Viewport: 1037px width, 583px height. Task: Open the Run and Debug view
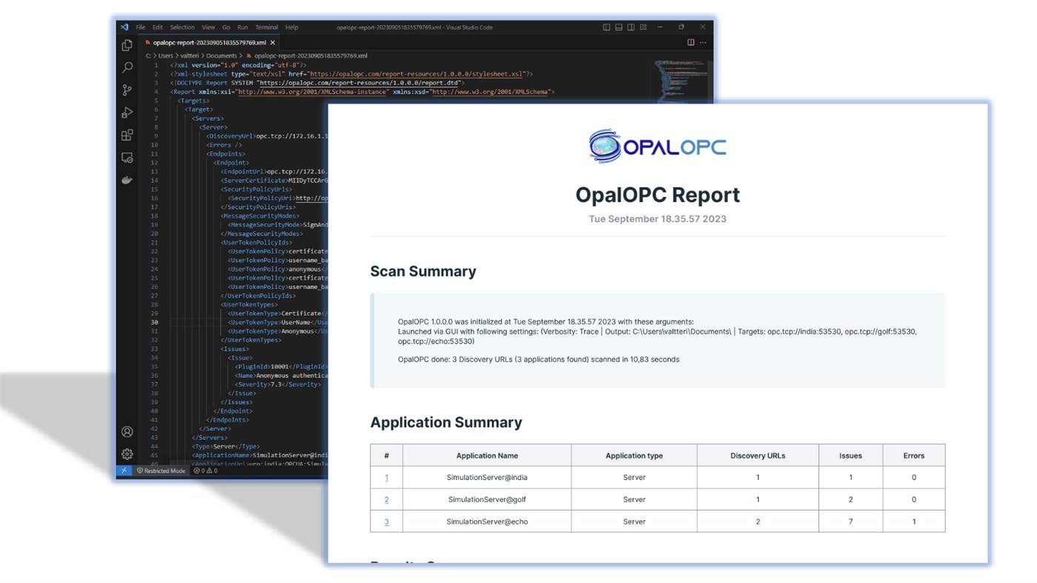click(127, 113)
